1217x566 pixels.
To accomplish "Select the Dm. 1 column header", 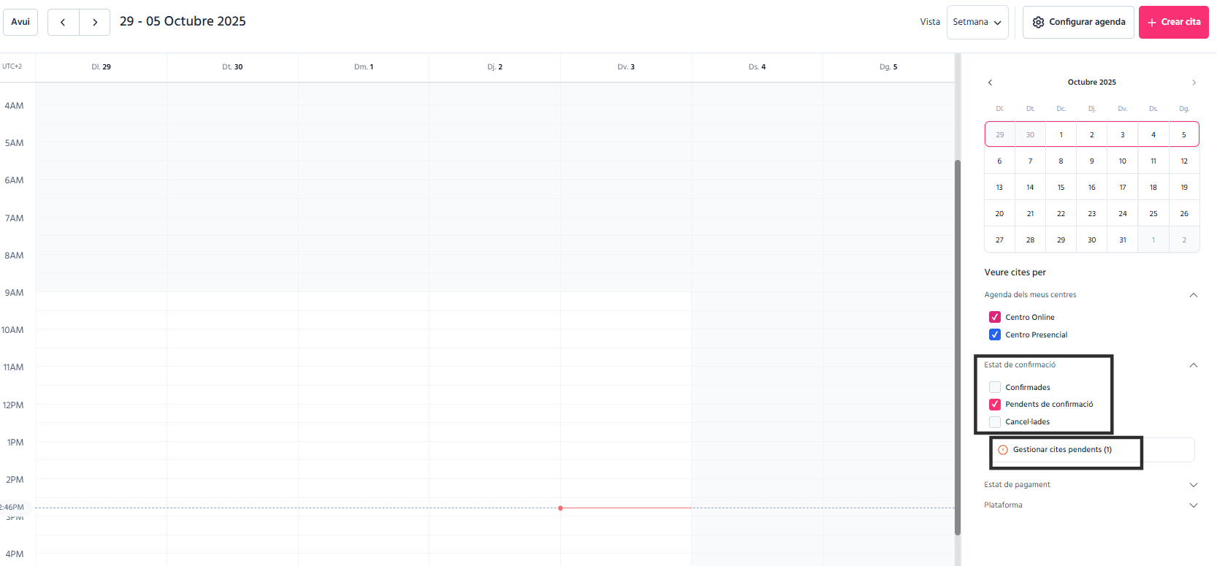I will [x=364, y=67].
